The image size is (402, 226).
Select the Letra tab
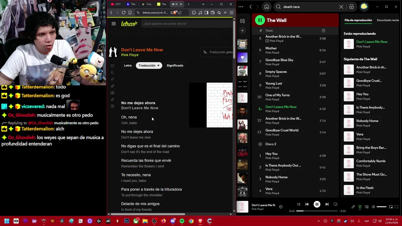pyautogui.click(x=128, y=65)
